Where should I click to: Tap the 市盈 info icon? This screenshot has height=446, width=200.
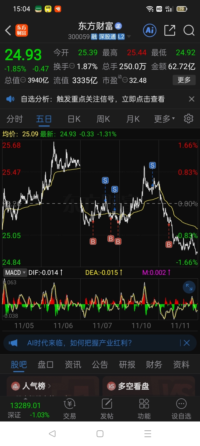(x=125, y=80)
